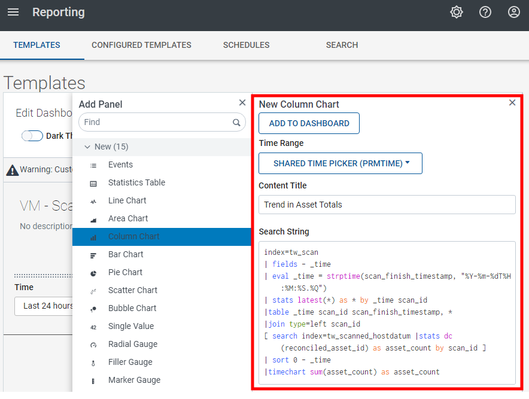Screen dimensions: 529x399
Task: Close the Add Panel pane
Action: pos(242,102)
